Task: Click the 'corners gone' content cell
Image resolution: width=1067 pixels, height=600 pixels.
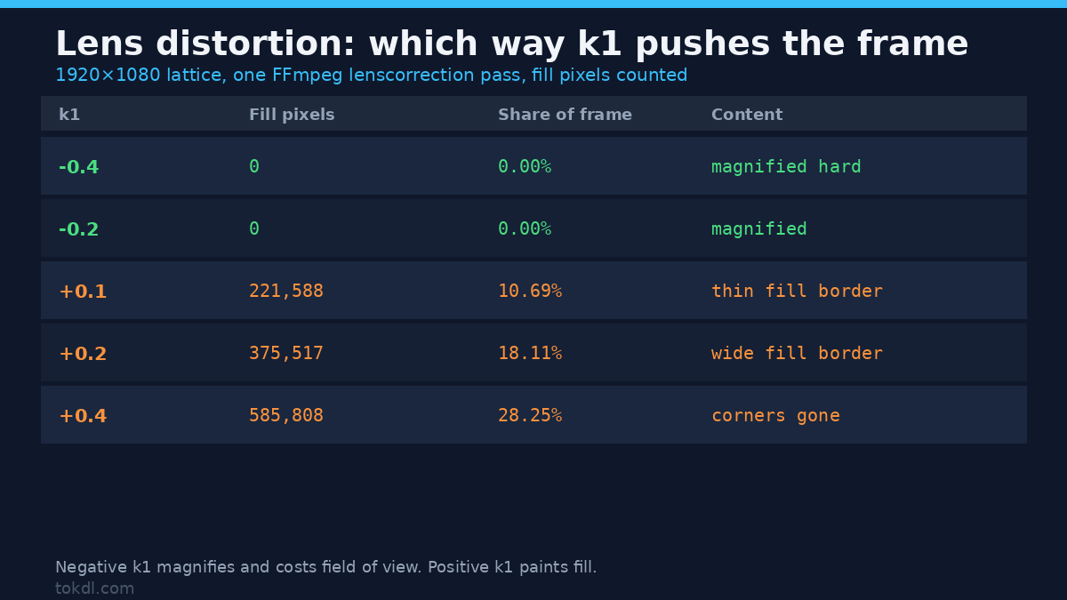Action: 775,416
